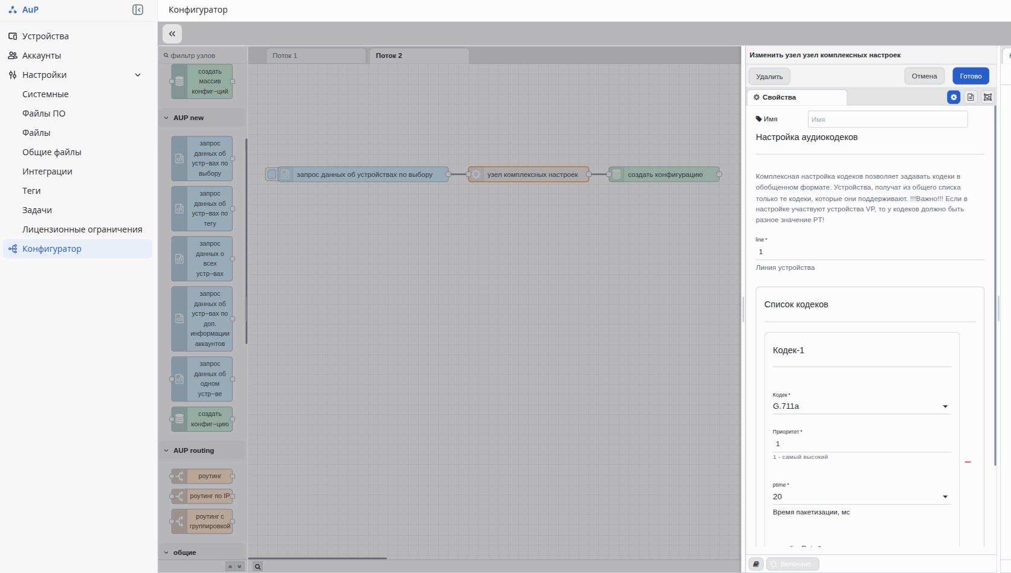The image size is (1011, 573).
Task: Collapse the AUP new palette category
Action: click(x=202, y=118)
